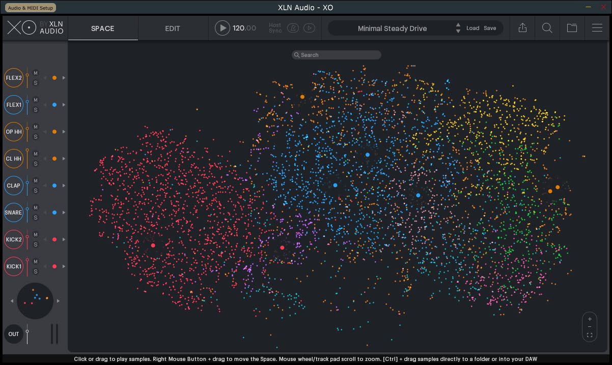Switch to the SPACE tab
Viewport: 612px width, 365px height.
pos(103,28)
